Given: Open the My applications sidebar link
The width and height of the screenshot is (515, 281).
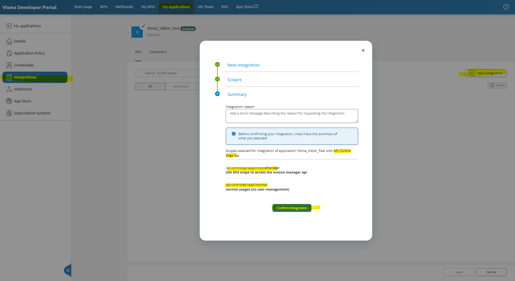Looking at the screenshot, I should point(27,26).
